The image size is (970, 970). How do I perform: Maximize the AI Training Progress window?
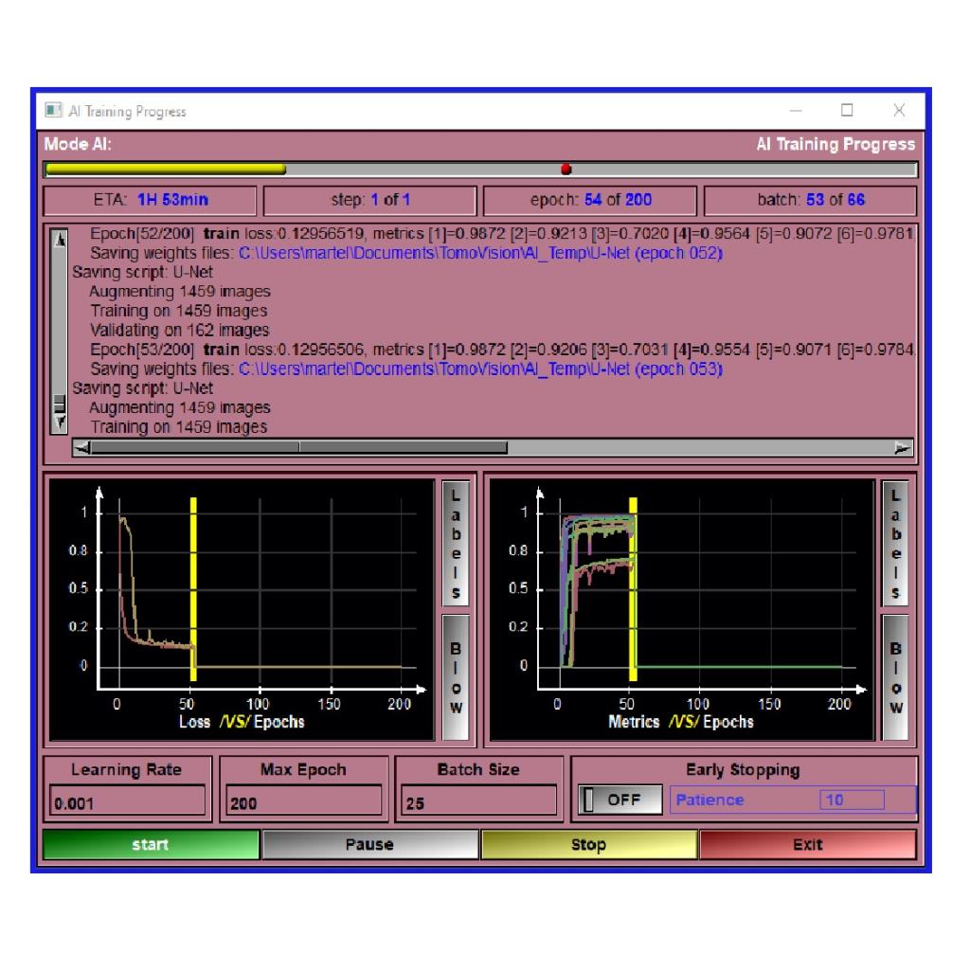pyautogui.click(x=847, y=110)
